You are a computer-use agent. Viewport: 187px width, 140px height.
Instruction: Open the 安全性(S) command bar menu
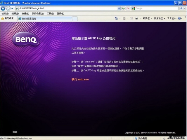(x=160, y=18)
